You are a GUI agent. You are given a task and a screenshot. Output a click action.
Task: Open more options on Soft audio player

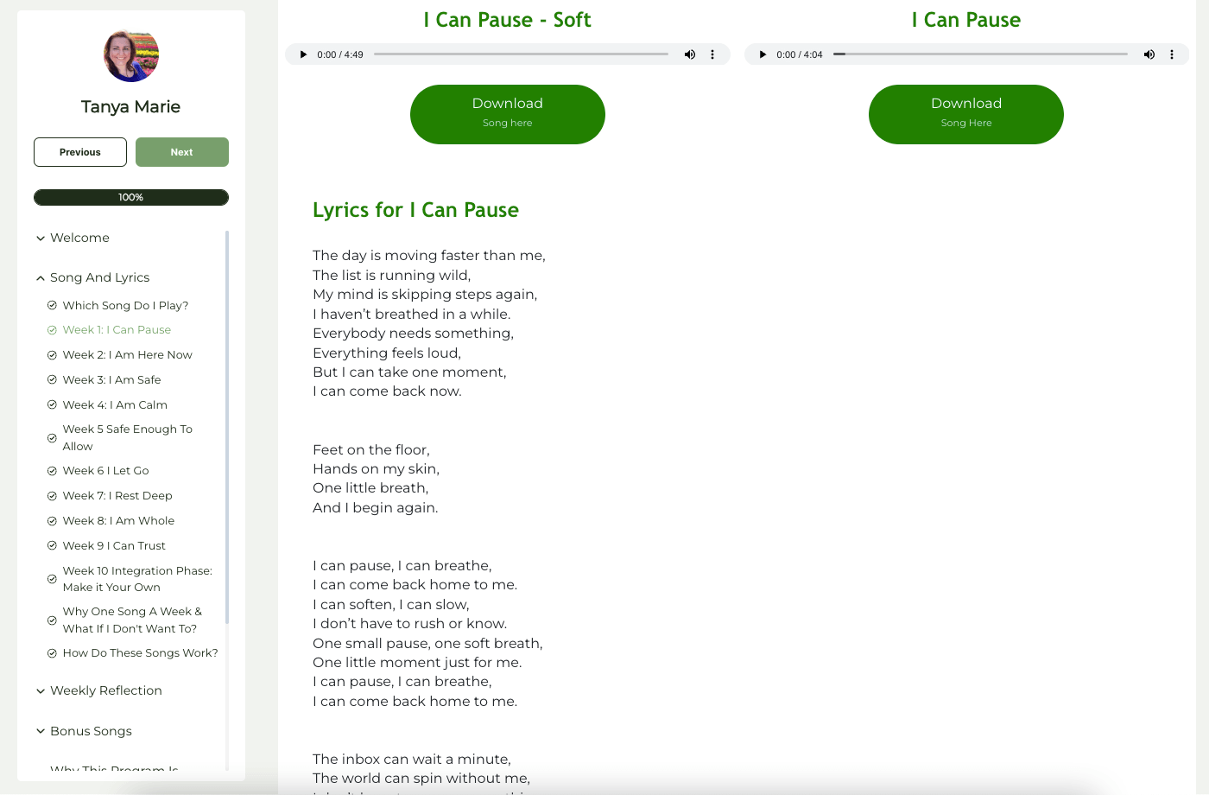click(x=712, y=54)
